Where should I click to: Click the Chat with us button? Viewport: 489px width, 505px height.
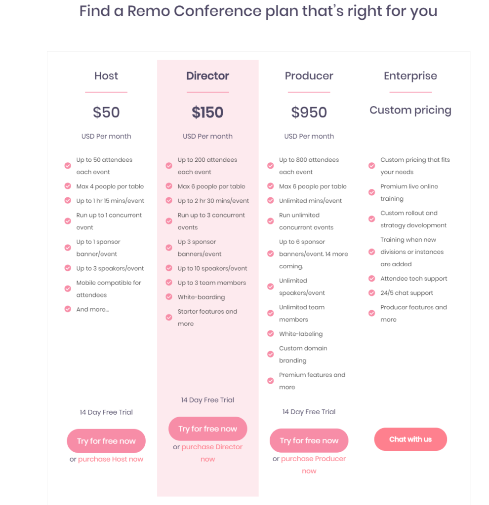410,439
